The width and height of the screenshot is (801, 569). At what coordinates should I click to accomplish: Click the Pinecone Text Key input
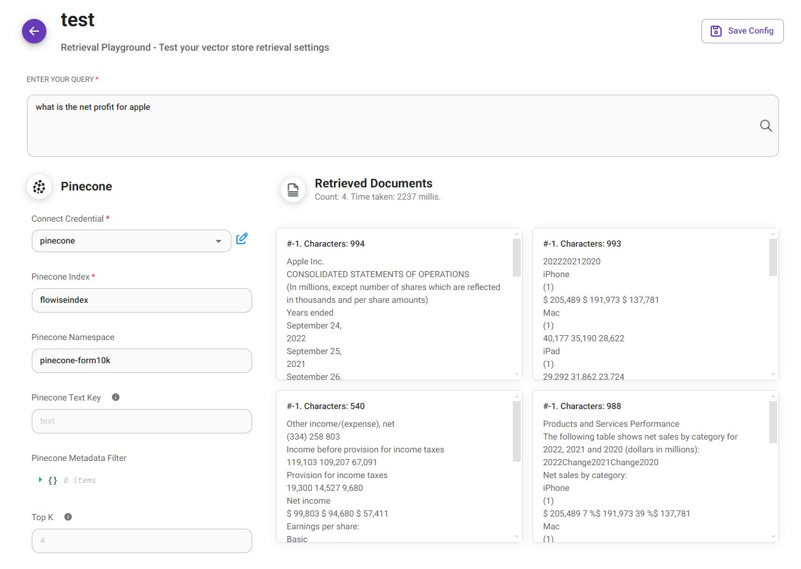coord(142,421)
